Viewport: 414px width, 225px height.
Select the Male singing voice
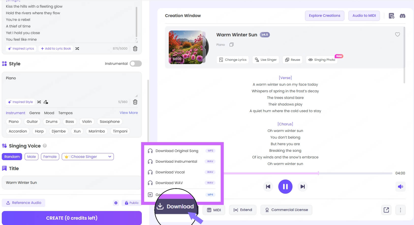tap(32, 157)
